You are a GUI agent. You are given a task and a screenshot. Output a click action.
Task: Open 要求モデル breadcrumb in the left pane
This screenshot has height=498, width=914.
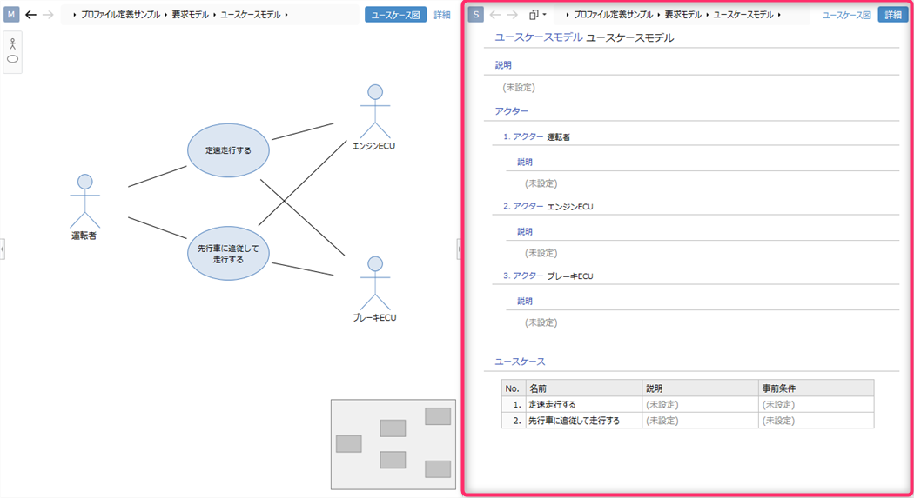(190, 15)
